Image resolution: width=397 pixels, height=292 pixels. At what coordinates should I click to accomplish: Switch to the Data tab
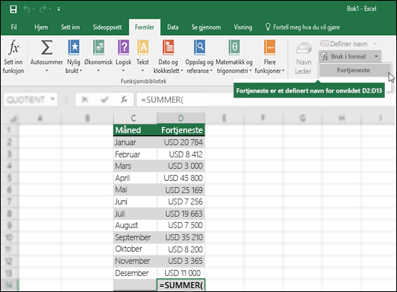click(173, 27)
